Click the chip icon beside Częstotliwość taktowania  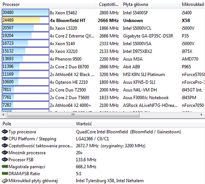click(x=5, y=146)
